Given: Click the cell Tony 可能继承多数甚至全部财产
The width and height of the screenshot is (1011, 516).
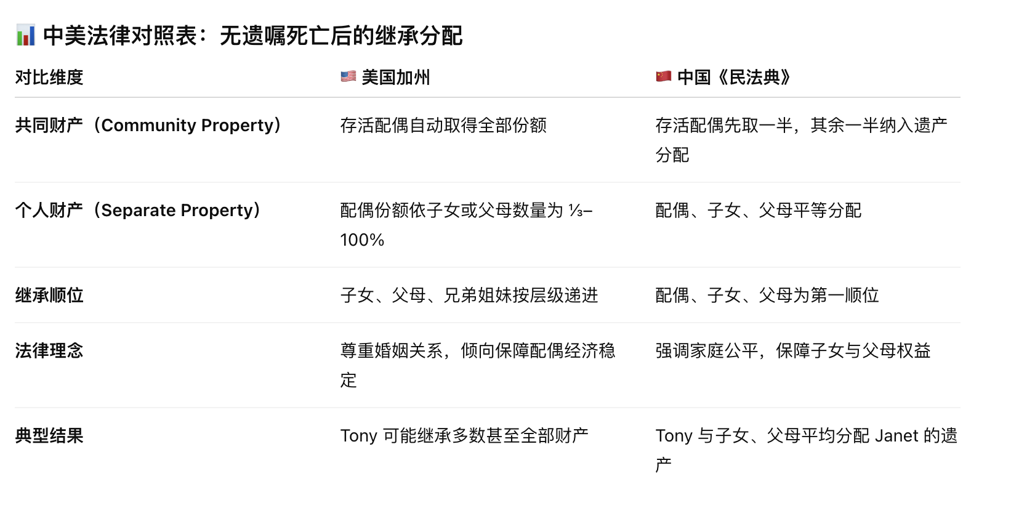Looking at the screenshot, I should (x=464, y=436).
